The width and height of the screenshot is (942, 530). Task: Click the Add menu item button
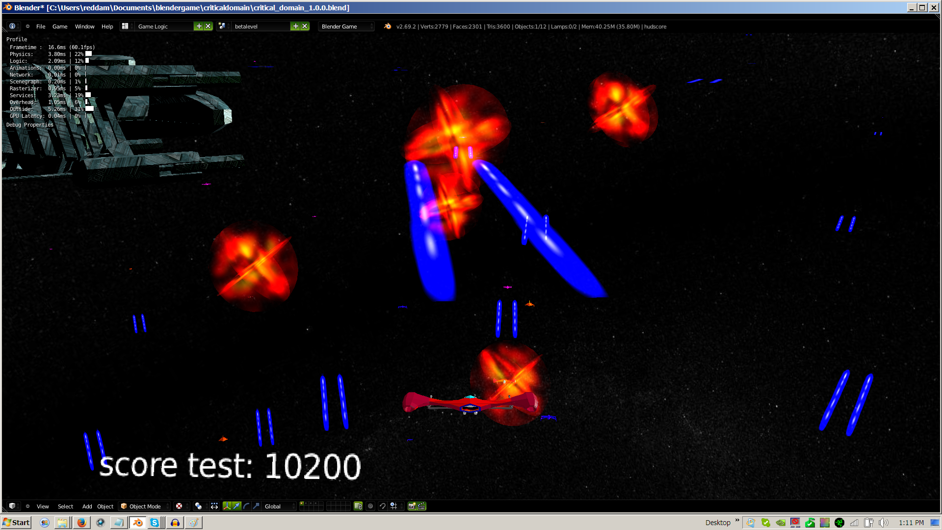click(x=87, y=506)
